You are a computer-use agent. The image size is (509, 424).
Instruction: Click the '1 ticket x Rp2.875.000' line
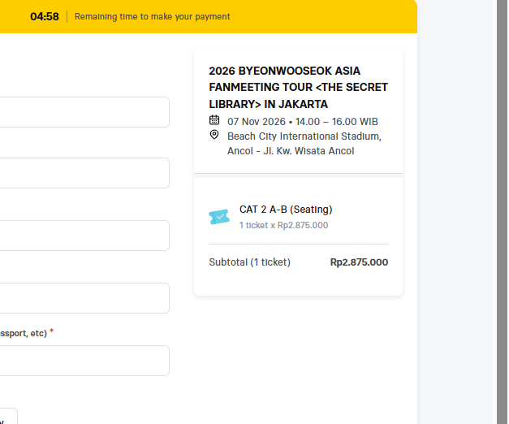(283, 225)
